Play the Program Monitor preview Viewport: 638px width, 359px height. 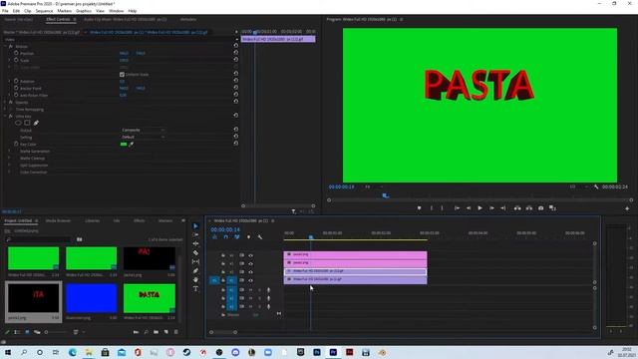pyautogui.click(x=480, y=208)
